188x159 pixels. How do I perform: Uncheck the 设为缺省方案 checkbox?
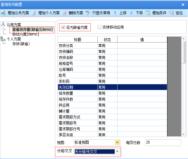pos(63,27)
